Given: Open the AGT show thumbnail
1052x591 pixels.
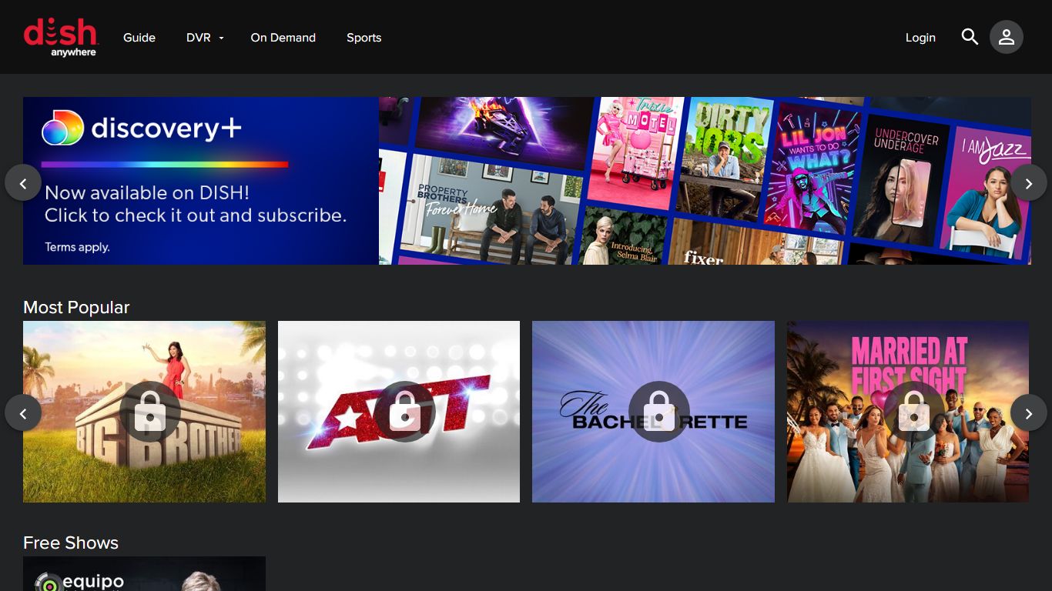Looking at the screenshot, I should 399,412.
